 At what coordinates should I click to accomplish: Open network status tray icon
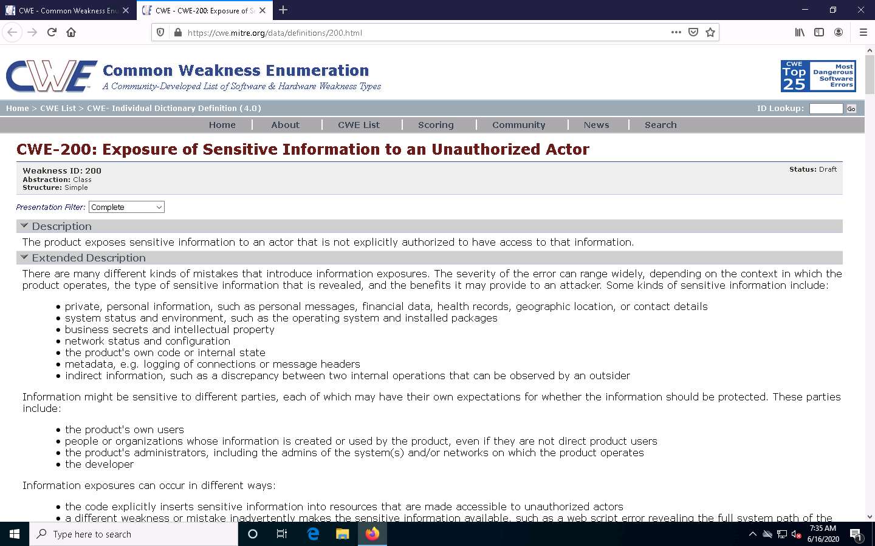pos(781,534)
